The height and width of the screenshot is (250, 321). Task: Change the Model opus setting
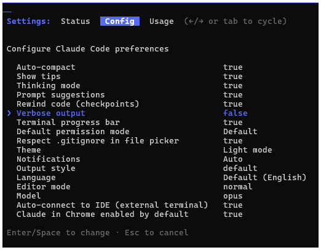coord(233,196)
